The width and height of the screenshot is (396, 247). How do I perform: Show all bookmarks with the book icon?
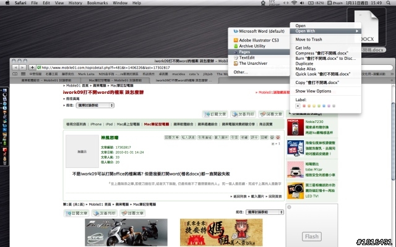coord(15,74)
